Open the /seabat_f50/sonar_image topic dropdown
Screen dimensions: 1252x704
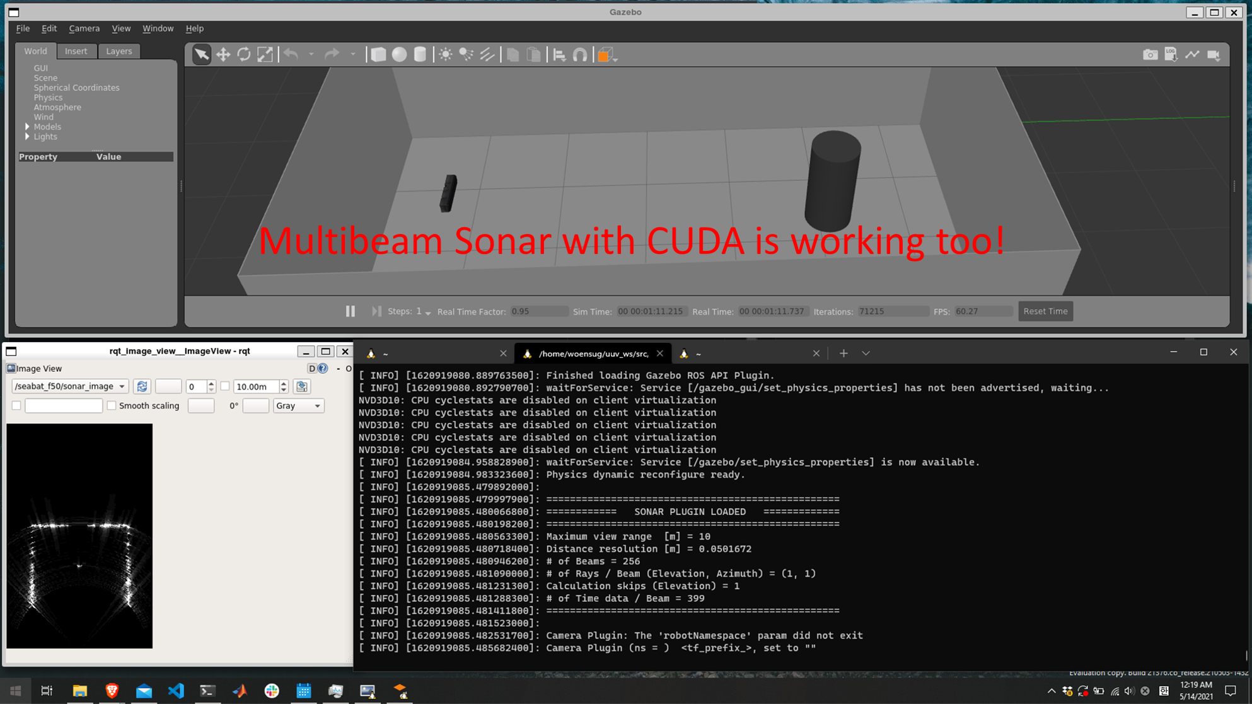70,386
